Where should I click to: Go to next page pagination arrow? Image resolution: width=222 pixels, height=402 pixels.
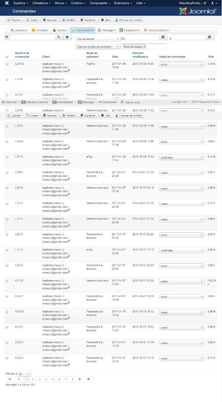tap(80, 379)
